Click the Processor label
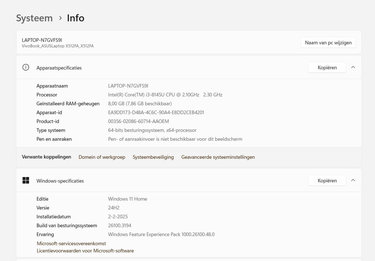This screenshot has width=375, height=261. click(47, 95)
